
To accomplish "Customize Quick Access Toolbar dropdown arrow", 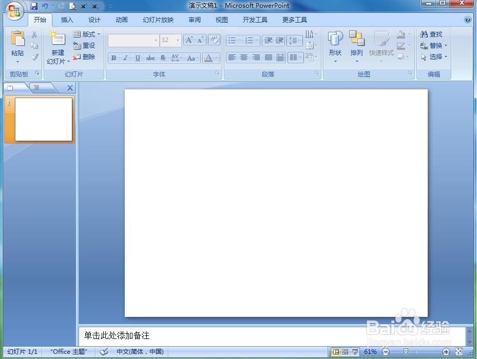I will click(x=110, y=6).
